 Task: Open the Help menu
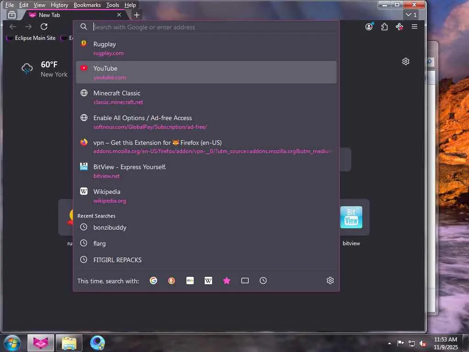click(x=130, y=5)
